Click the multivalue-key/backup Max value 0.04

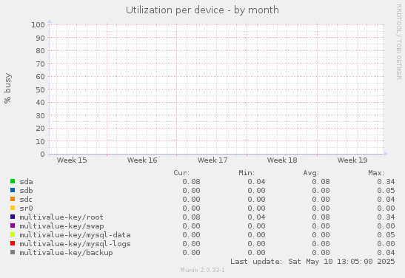point(386,252)
